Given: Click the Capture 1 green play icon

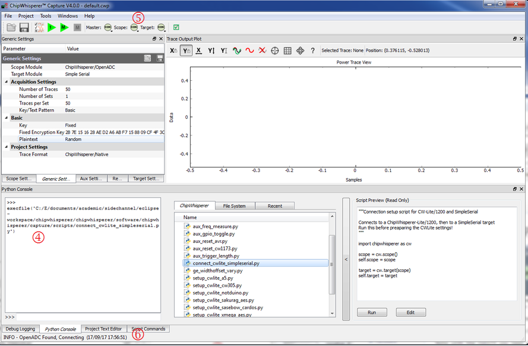Looking at the screenshot, I should pos(50,27).
